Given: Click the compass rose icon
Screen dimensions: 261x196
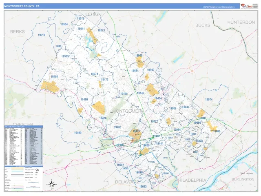Looking at the screenshot, I should pyautogui.click(x=52, y=185).
